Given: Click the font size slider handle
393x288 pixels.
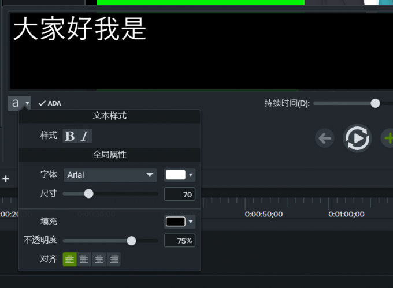Looking at the screenshot, I should click(88, 194).
